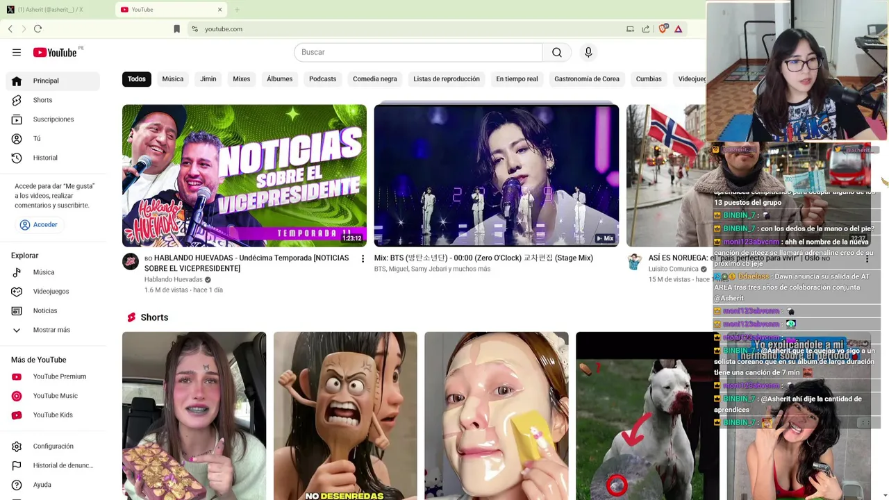Select the Gastronomía de Corea chip
The image size is (889, 500).
point(587,78)
